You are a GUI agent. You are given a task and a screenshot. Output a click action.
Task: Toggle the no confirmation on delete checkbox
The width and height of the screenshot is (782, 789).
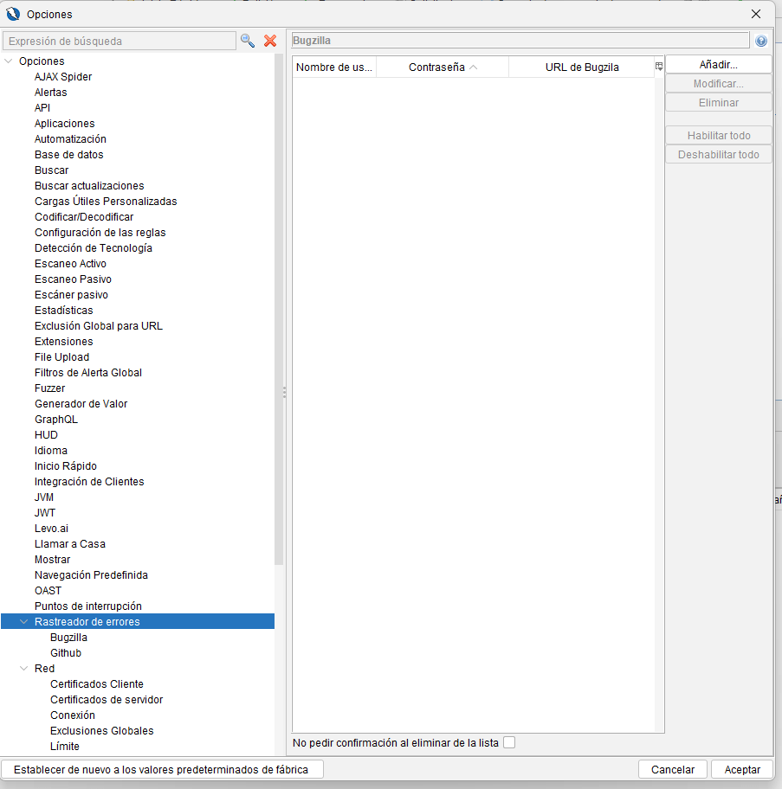(x=509, y=742)
